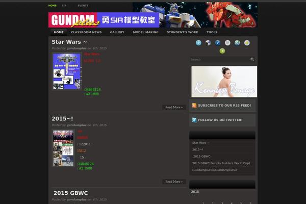The height and width of the screenshot is (204, 306).
Task: Open the top SIR link
Action: (x=64, y=6)
